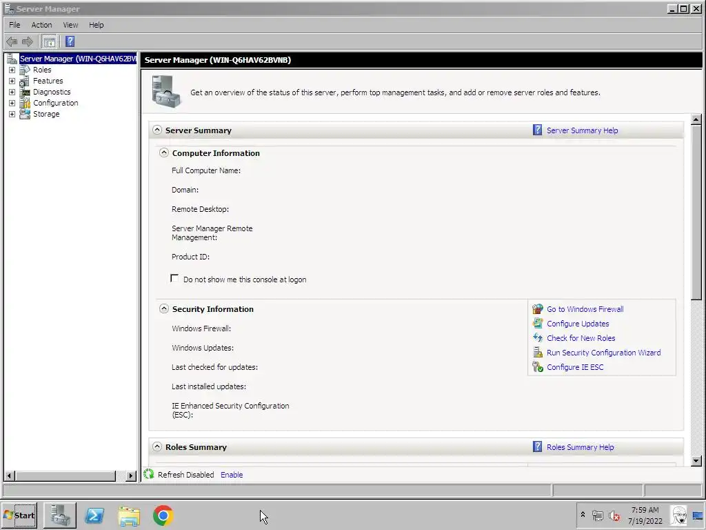
Task: Click the blue Help toolbar icon
Action: pos(70,41)
